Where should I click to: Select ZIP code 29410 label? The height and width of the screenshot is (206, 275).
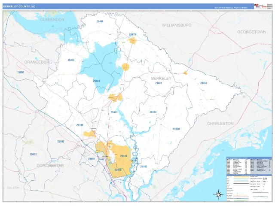click(x=118, y=170)
